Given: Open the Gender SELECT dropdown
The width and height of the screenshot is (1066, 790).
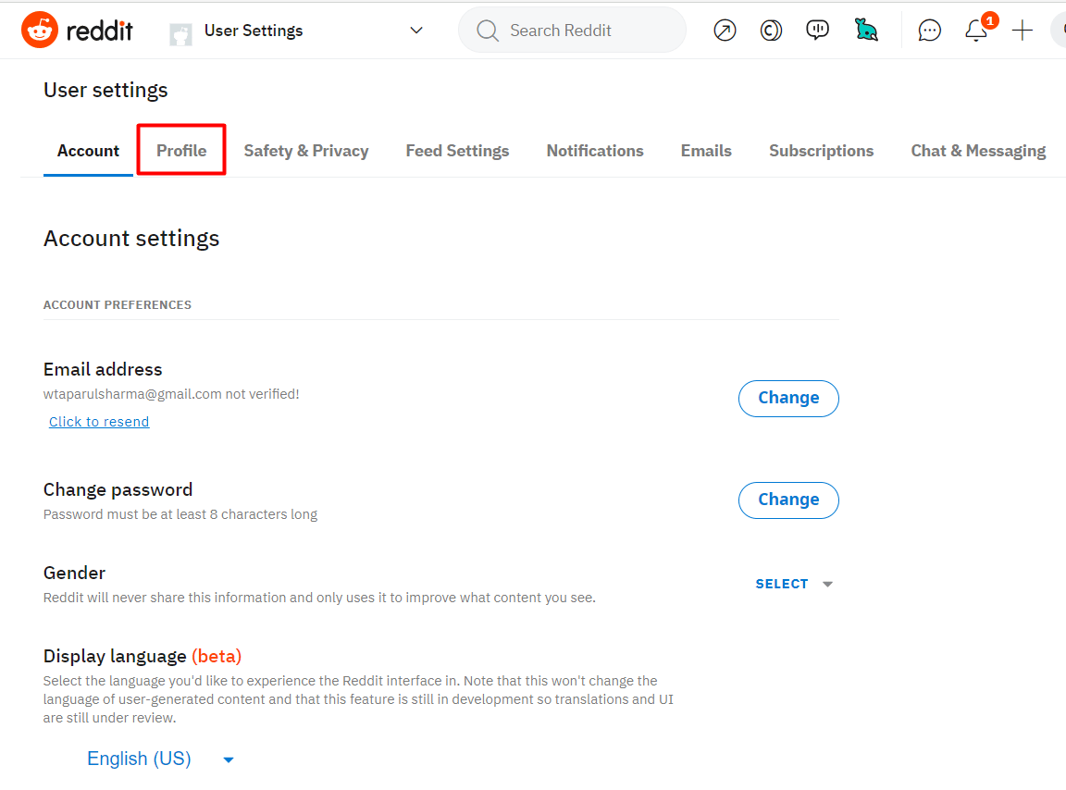Looking at the screenshot, I should 794,584.
